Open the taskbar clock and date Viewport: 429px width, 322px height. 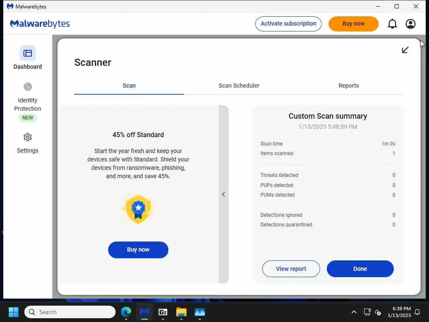[399, 312]
